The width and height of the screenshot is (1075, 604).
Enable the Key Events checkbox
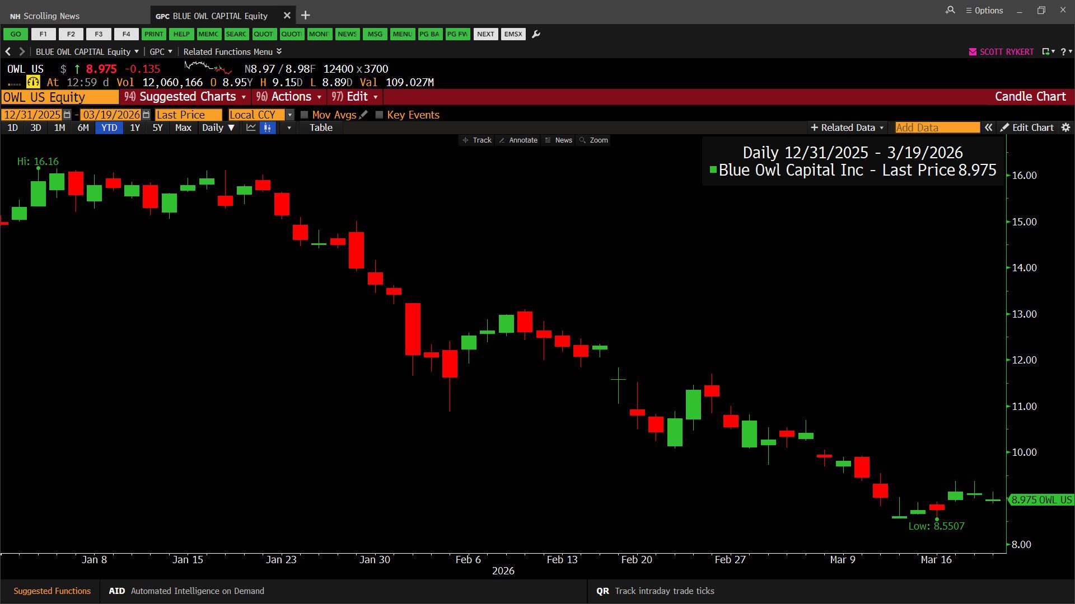click(x=379, y=115)
